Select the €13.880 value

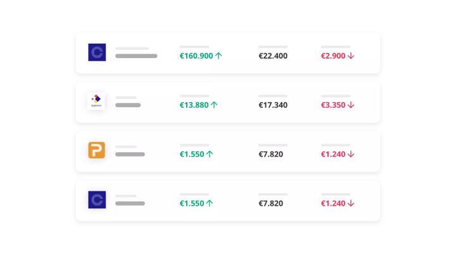point(194,105)
